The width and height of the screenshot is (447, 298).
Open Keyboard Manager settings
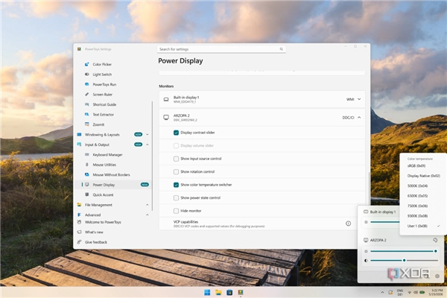point(107,154)
